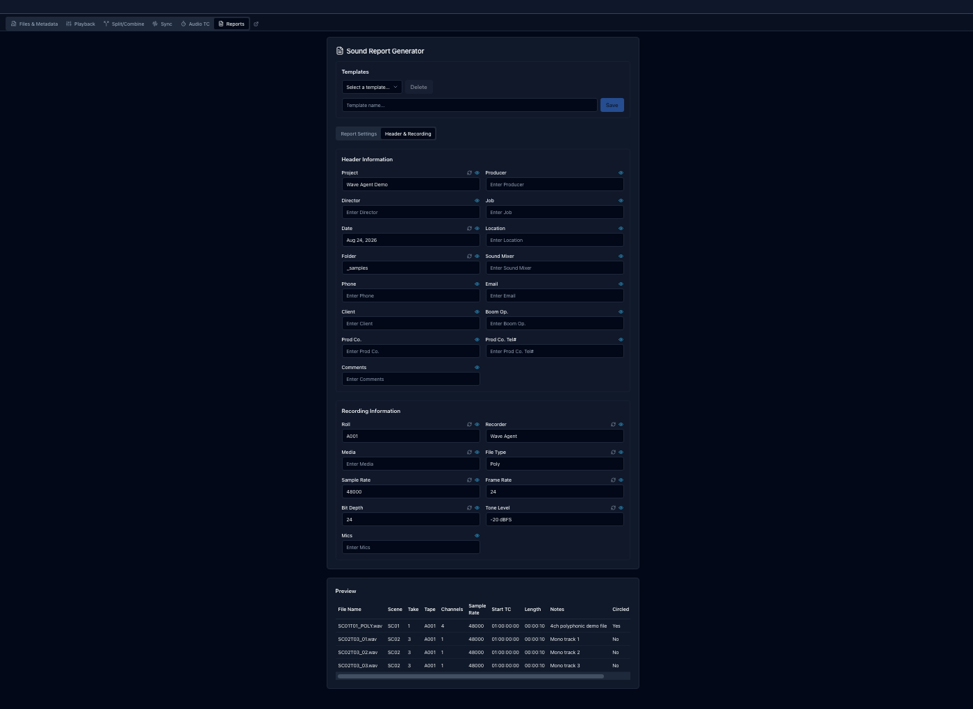Toggle visibility of the Media field
Screen dimensions: 973x709
(x=477, y=452)
